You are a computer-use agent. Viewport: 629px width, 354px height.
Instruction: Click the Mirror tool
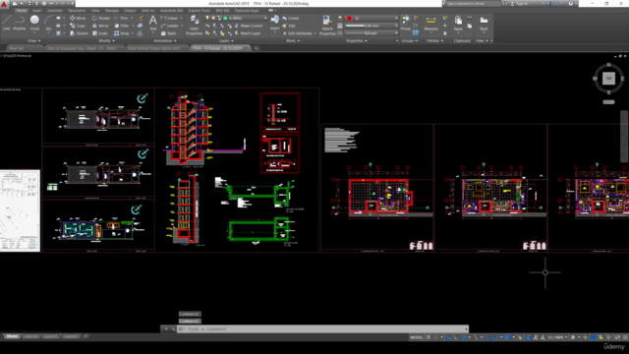click(x=100, y=26)
